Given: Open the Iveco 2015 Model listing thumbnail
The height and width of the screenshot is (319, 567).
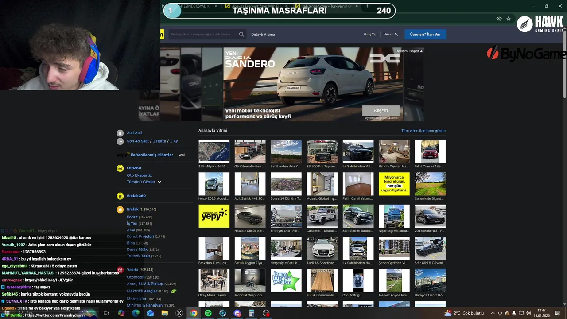Looking at the screenshot, I should point(214,184).
